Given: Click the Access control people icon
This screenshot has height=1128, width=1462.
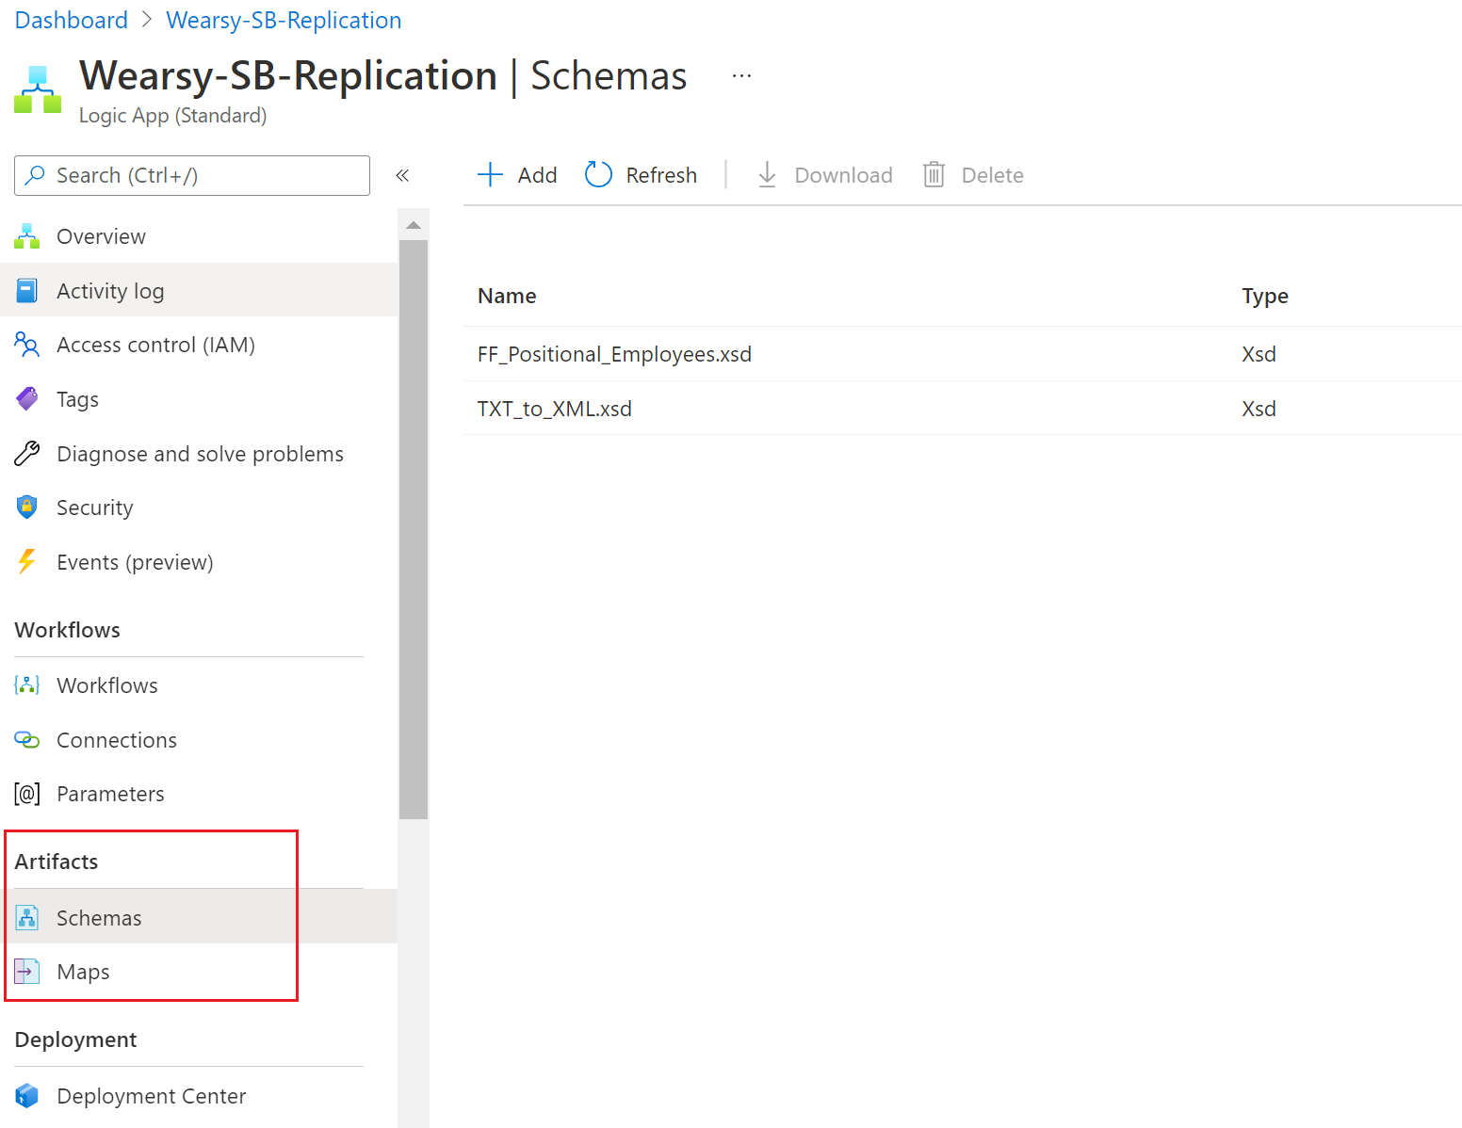Looking at the screenshot, I should click(27, 345).
